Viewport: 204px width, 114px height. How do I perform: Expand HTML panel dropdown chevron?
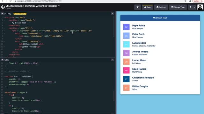(112, 14)
